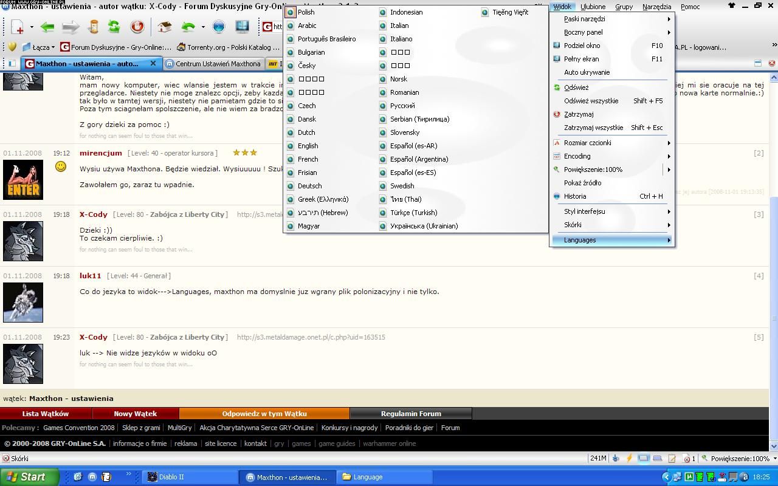Select Swedish language option
This screenshot has height=486, width=778.
click(x=402, y=186)
